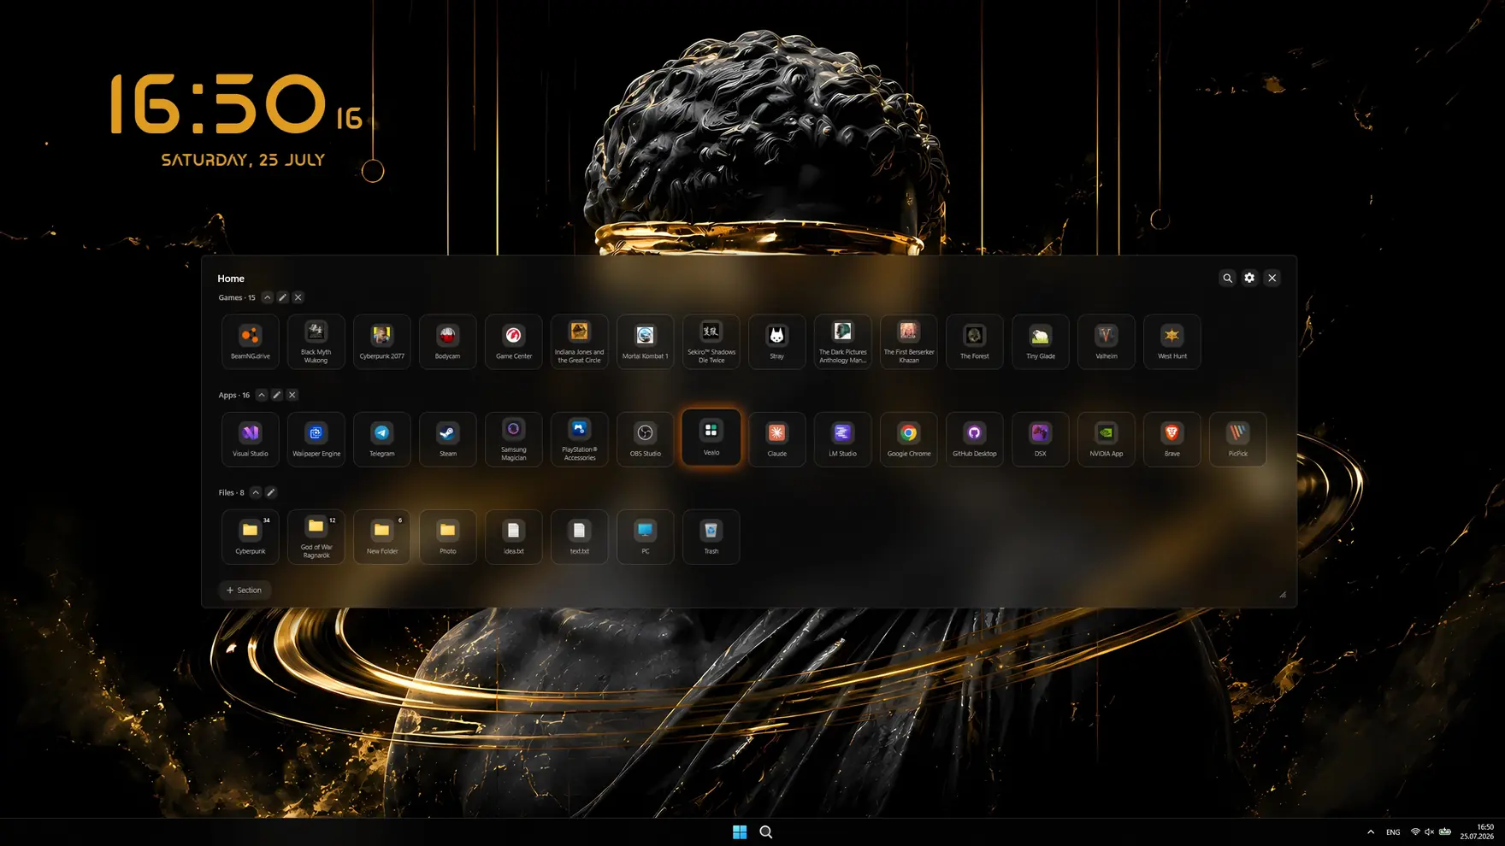
Task: Open Google Chrome tile
Action: pos(909,439)
